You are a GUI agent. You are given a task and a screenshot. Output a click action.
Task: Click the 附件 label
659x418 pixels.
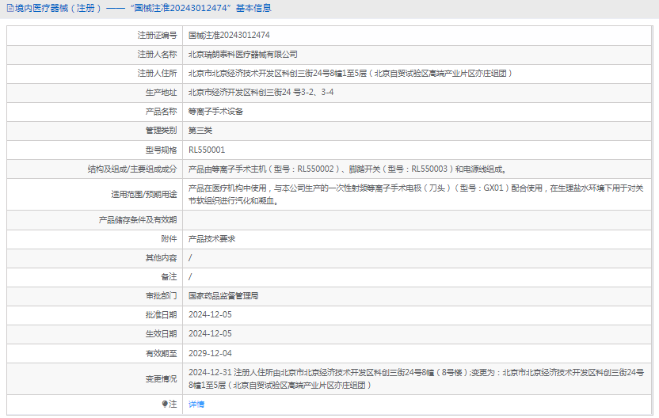point(169,238)
